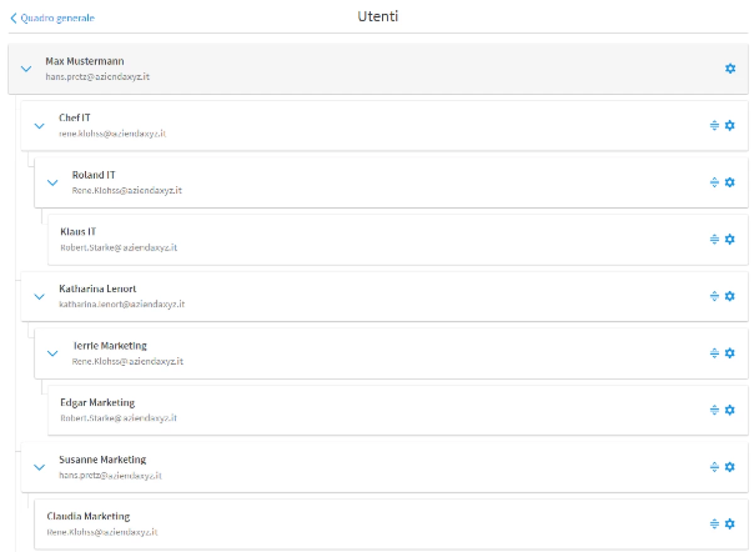Open Edgar Marketing settings gear
The image size is (754, 552).
pos(729,410)
